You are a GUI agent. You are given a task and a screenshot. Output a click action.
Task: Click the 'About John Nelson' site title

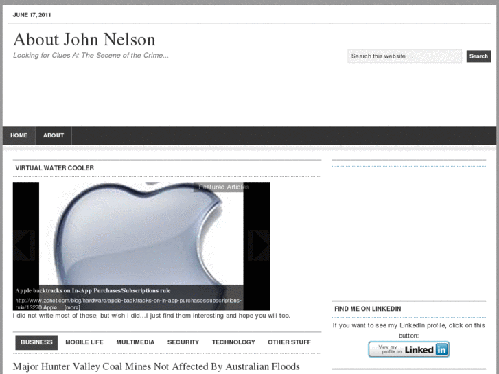coord(84,40)
